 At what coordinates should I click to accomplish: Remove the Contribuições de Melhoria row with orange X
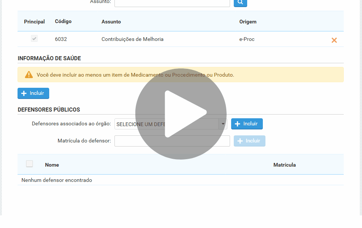(334, 40)
